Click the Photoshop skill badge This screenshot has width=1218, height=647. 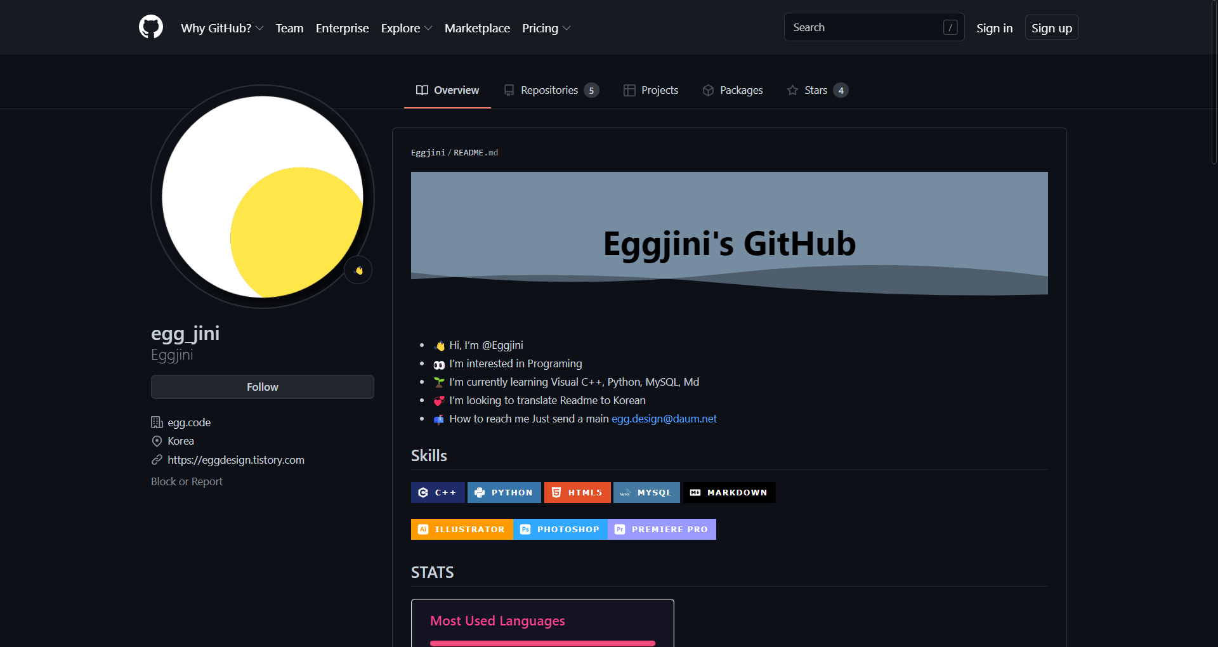560,530
